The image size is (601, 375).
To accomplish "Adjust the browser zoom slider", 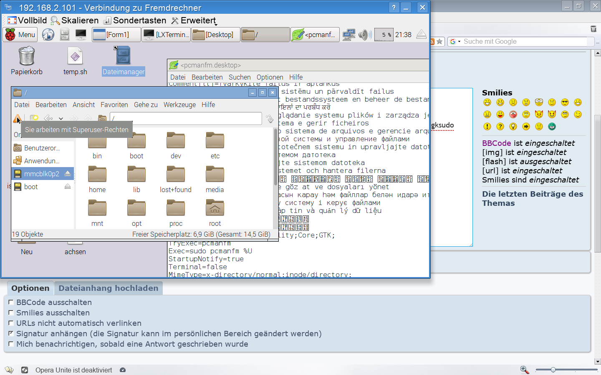I will (x=553, y=370).
